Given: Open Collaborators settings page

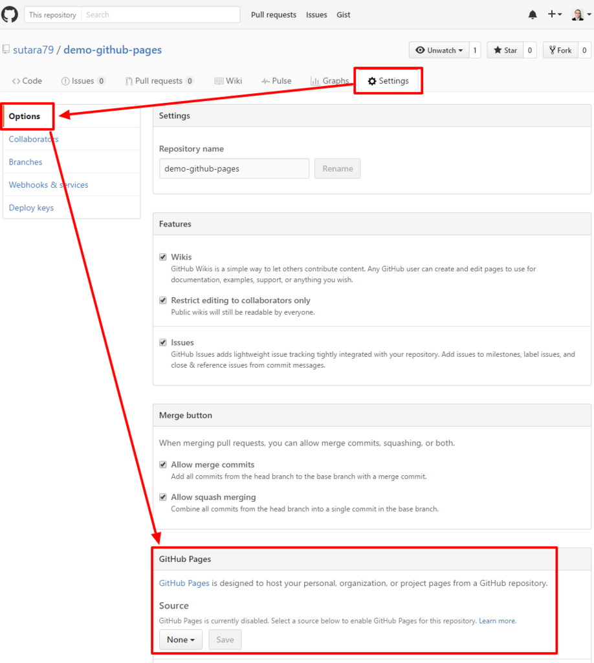Looking at the screenshot, I should (x=34, y=139).
